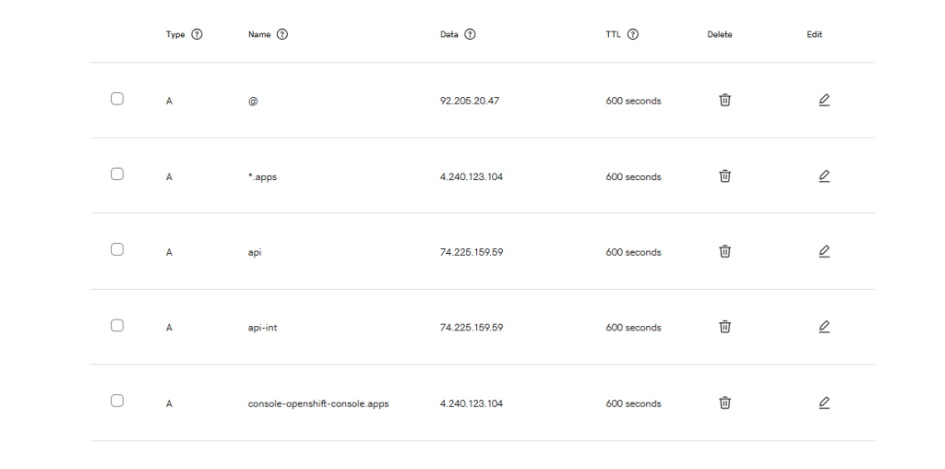Click the 92.205.20.47 data value

tap(470, 101)
